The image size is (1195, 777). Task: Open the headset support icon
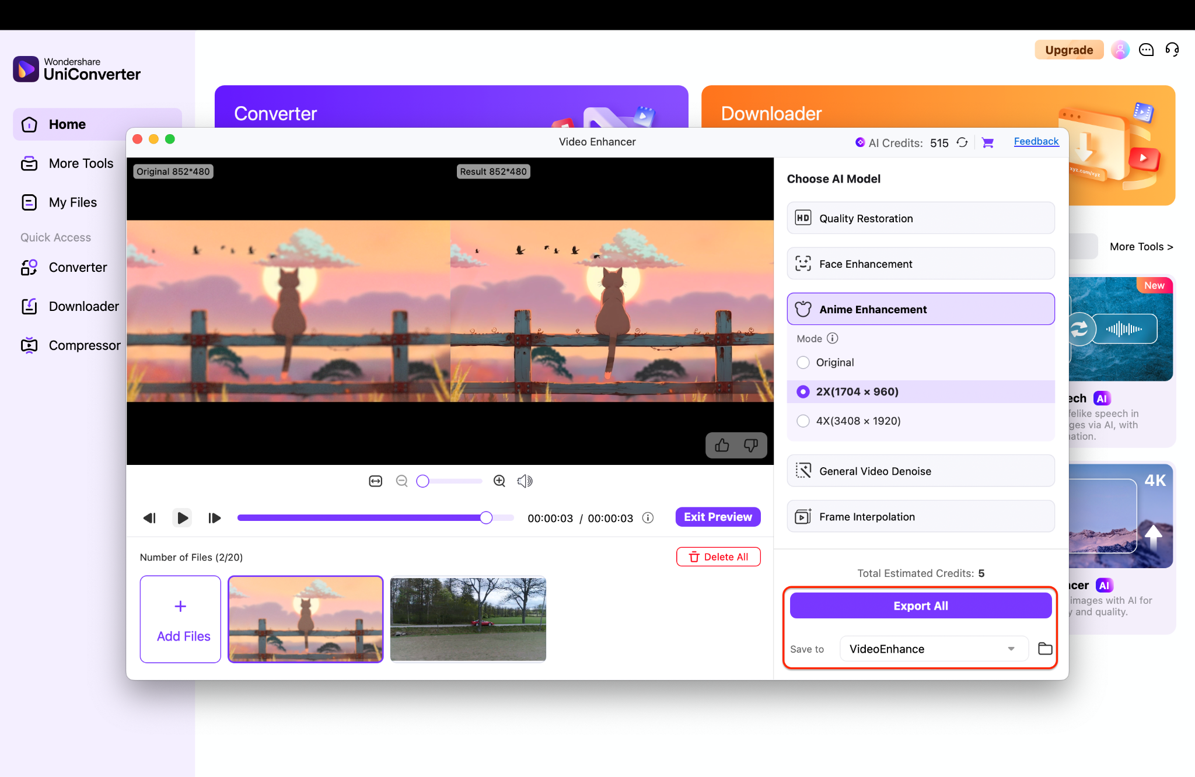pos(1172,50)
